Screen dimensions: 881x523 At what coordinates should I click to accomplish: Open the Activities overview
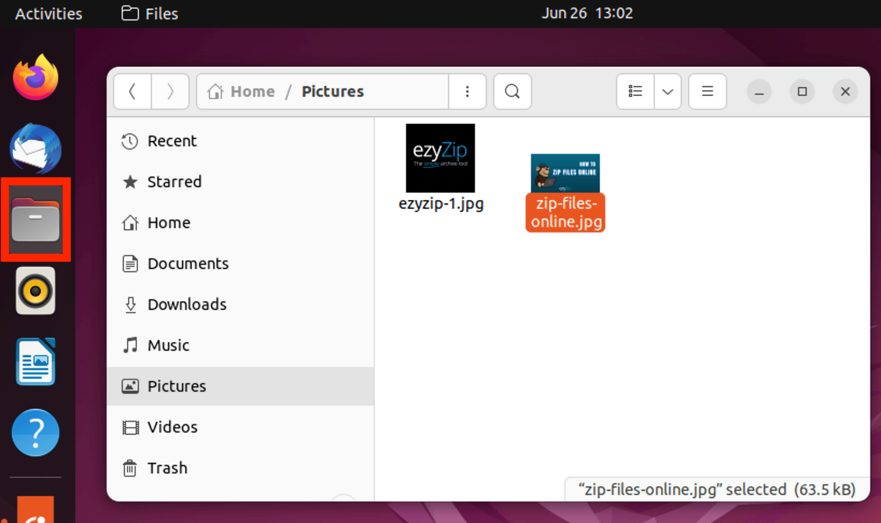point(48,13)
